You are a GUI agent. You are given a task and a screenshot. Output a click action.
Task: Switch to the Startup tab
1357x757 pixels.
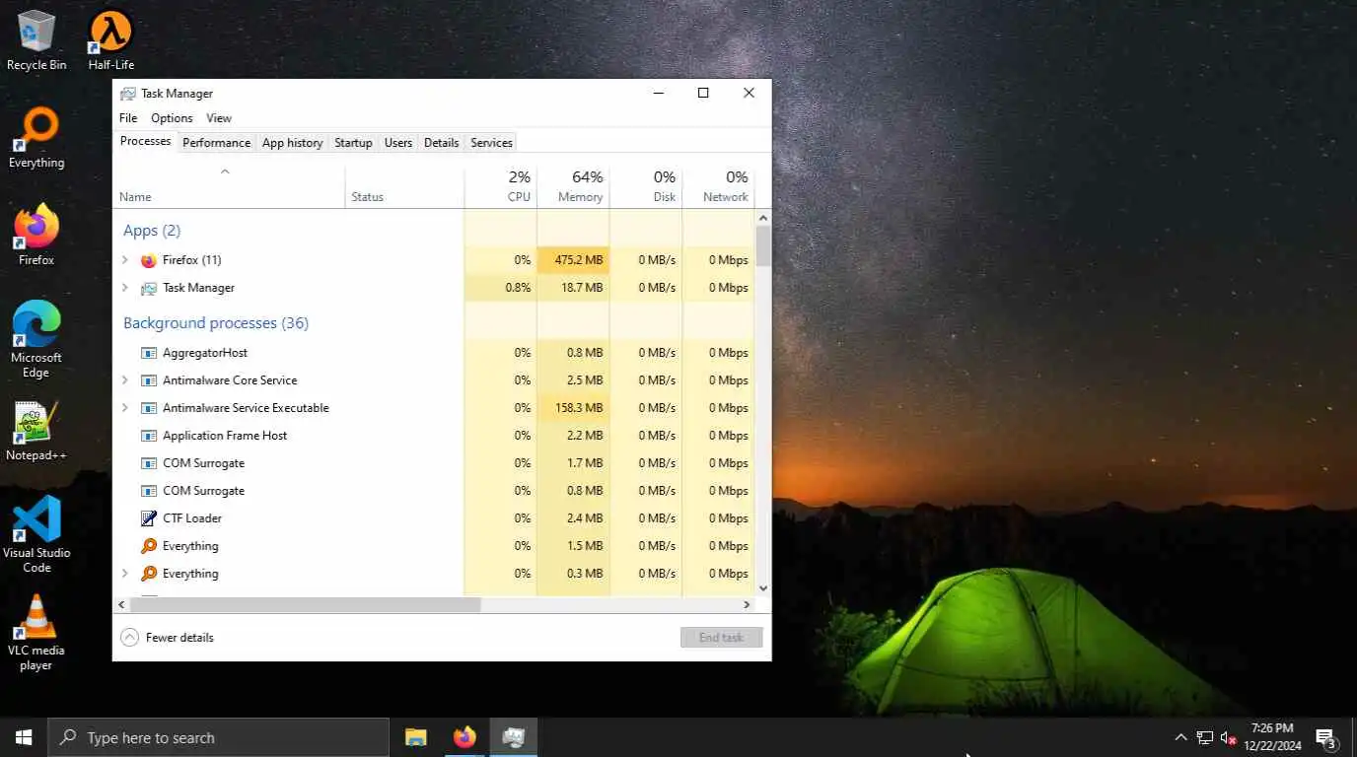353,143
